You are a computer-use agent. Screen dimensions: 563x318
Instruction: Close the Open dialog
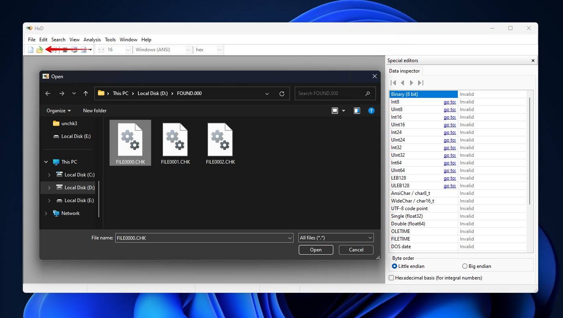374,76
